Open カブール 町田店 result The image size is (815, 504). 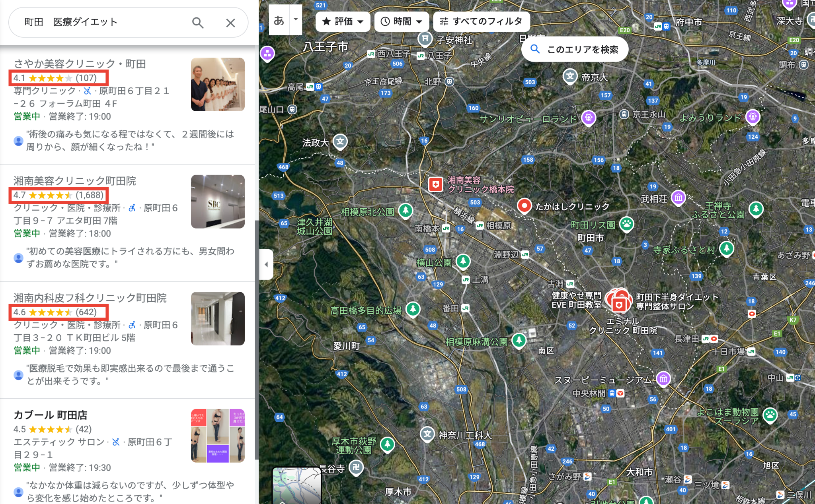point(51,415)
